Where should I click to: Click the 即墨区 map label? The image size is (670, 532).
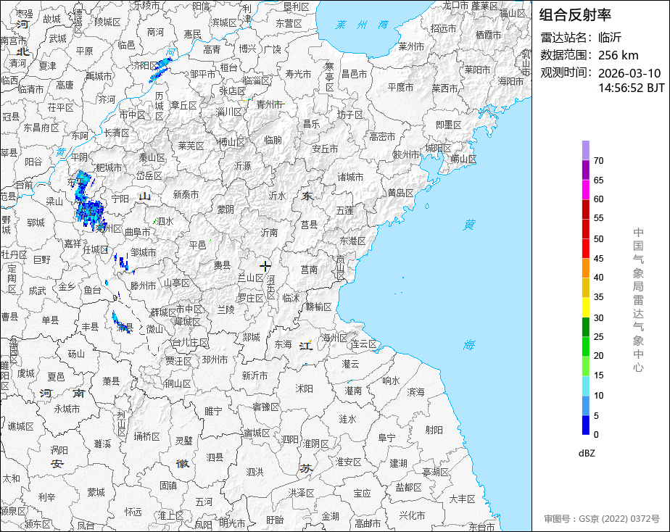tap(448, 125)
